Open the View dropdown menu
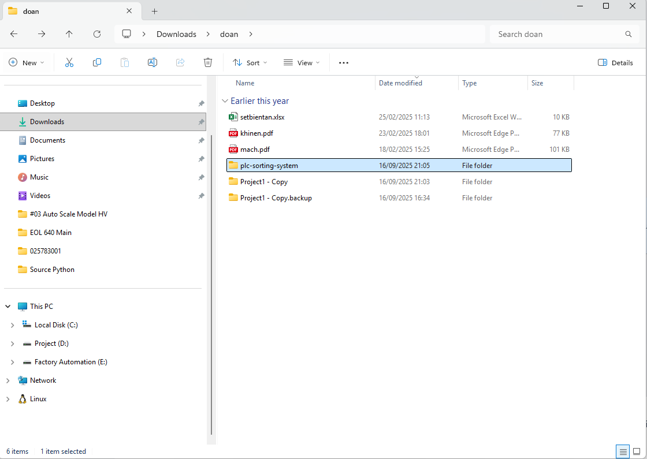Viewport: 647px width, 459px height. [x=302, y=62]
